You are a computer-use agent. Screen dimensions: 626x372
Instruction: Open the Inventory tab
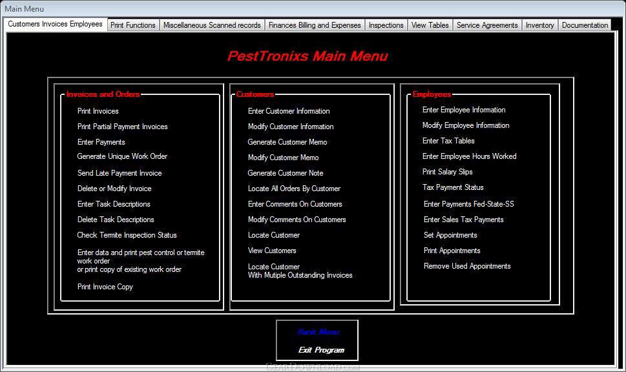(540, 25)
